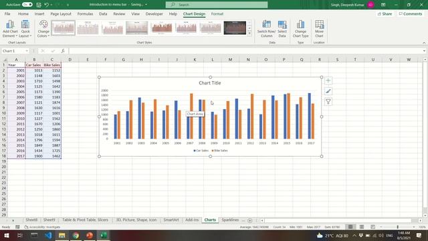Click the user account avatar
This screenshot has height=241, width=428.
coord(370,5)
